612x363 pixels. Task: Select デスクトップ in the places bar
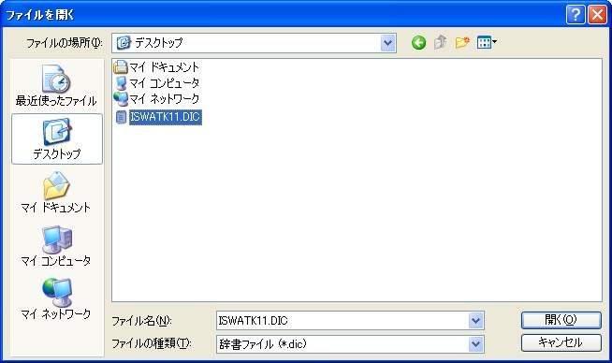click(57, 139)
